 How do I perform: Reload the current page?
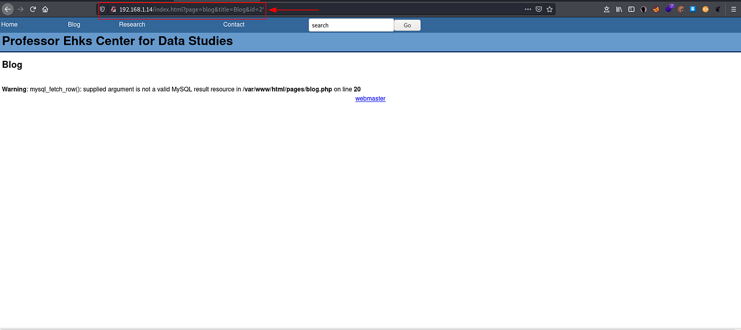click(x=33, y=9)
